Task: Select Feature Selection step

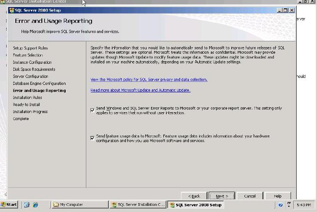Action: pos(28,55)
